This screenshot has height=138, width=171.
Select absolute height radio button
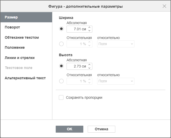61,66
